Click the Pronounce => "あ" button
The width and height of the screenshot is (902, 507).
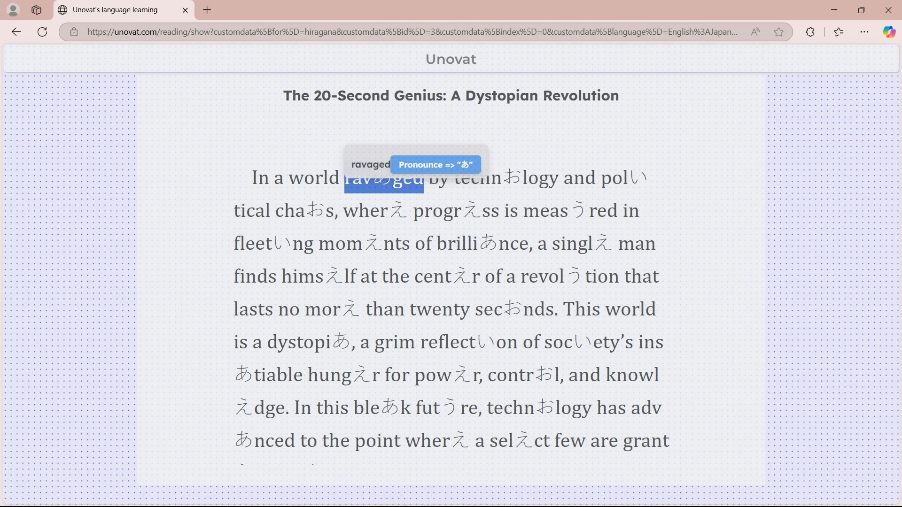[435, 165]
